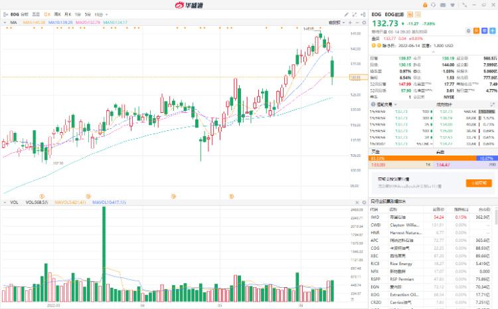The width and height of the screenshot is (498, 309).
Task: Collapse the quote details chevron
Action: tap(433, 52)
